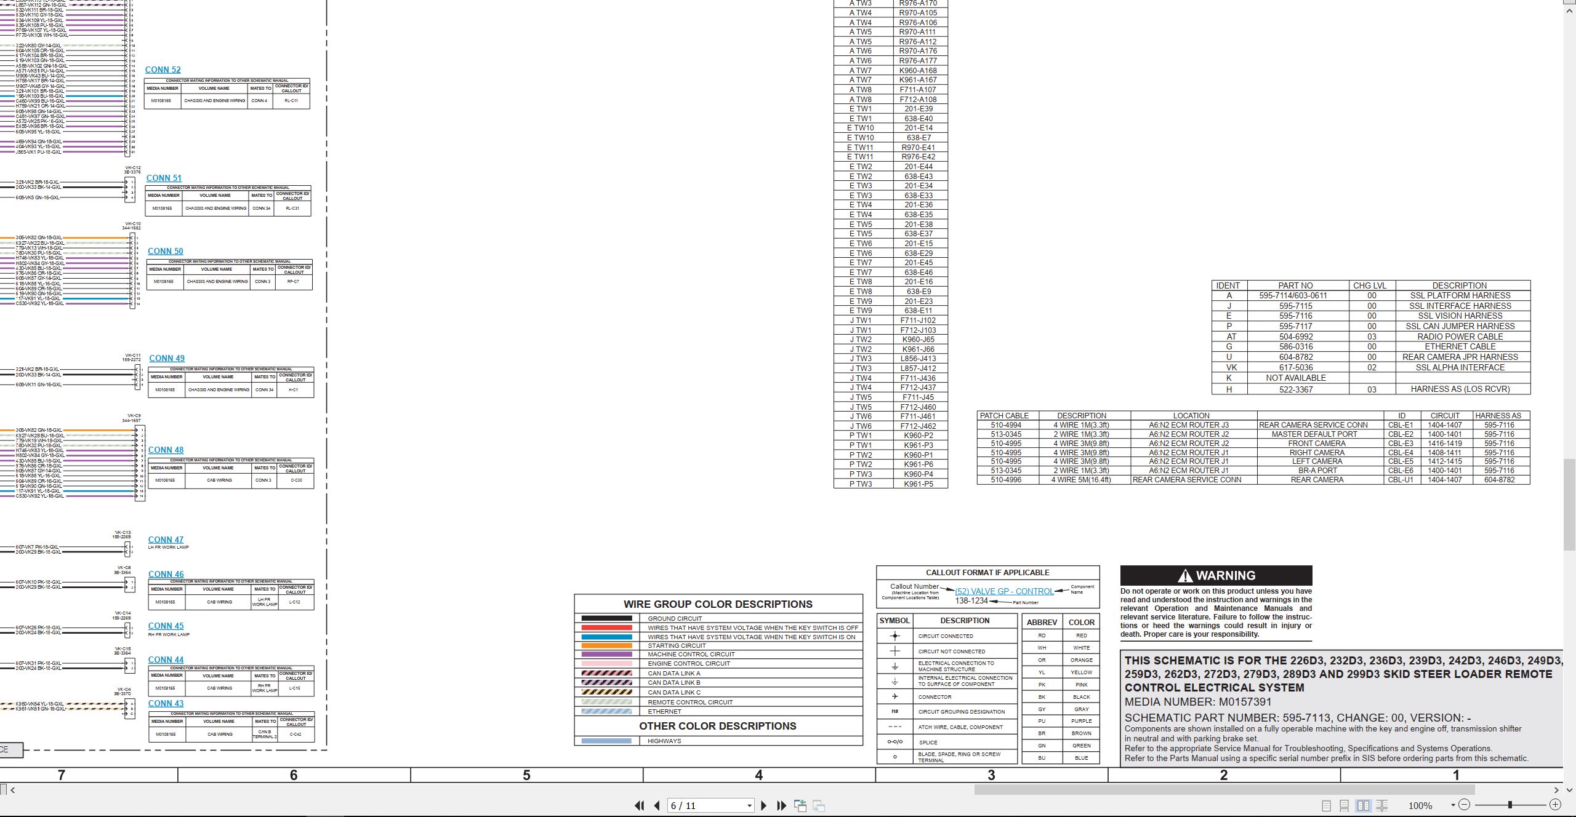This screenshot has height=817, width=1576.
Task: Open the CONN 43 link
Action: coord(166,704)
